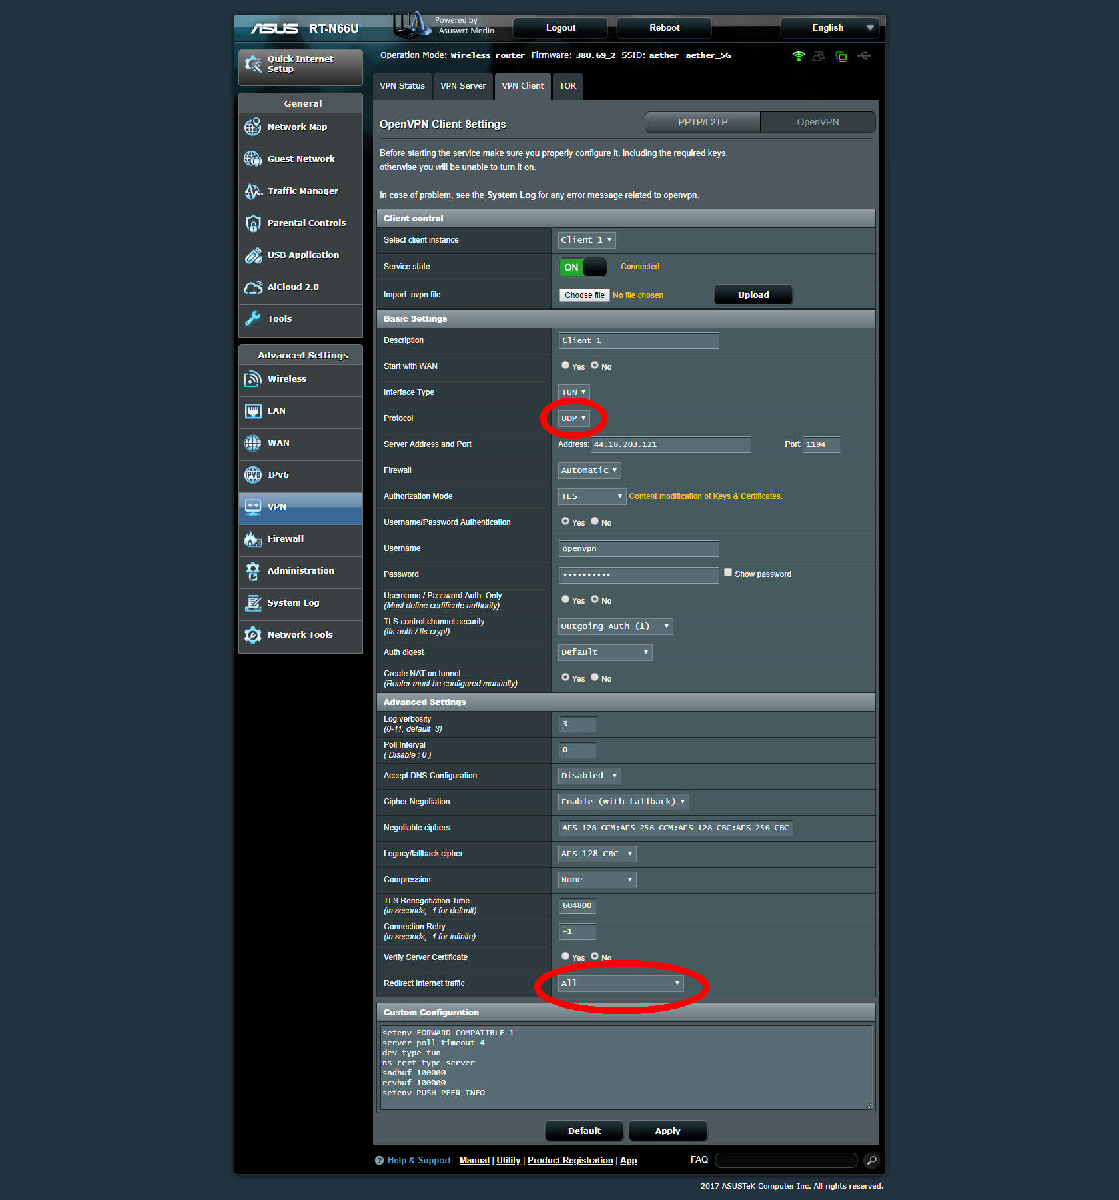Open the Redirect Internet traffic dropdown
Viewport: 1119px width, 1200px height.
[620, 984]
